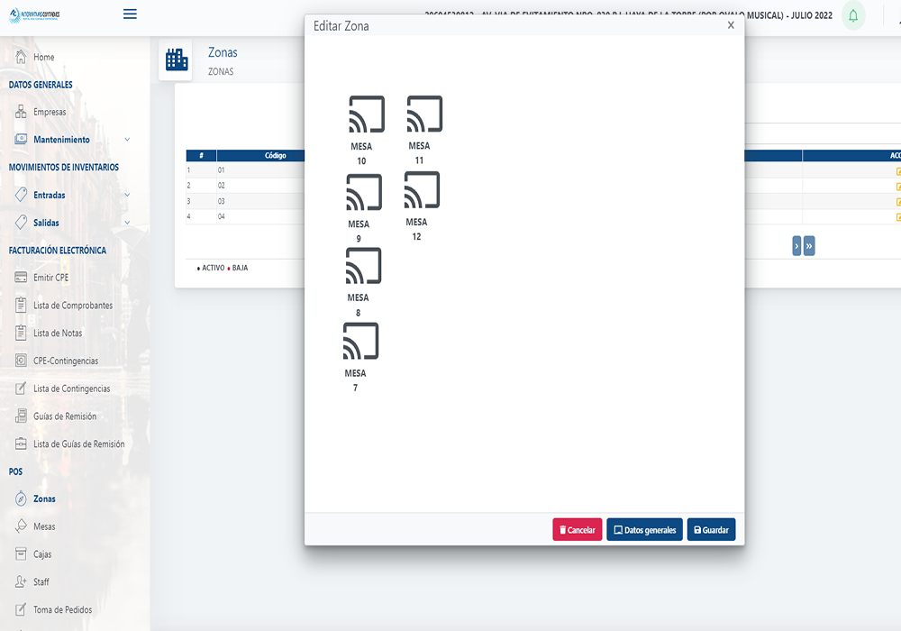Click the Guardar button
The width and height of the screenshot is (901, 631).
[x=711, y=530]
